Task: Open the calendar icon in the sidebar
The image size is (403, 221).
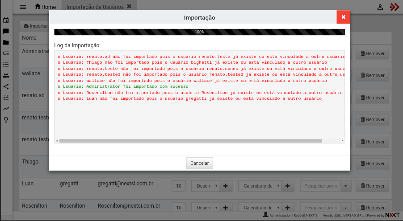Action: click(6, 20)
